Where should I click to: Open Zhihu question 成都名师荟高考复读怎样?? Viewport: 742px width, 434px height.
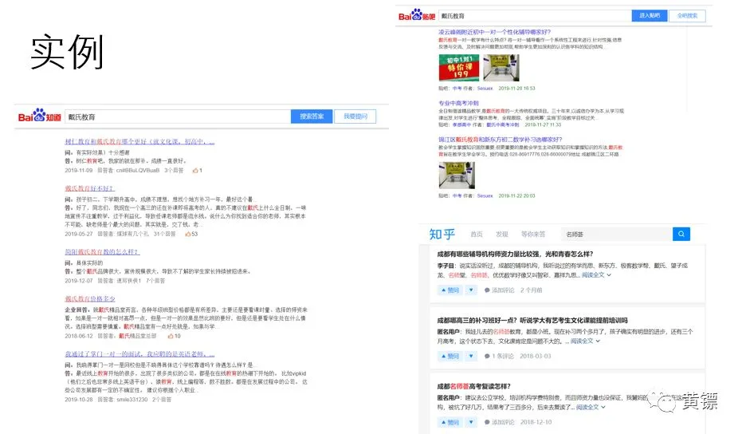tap(473, 386)
